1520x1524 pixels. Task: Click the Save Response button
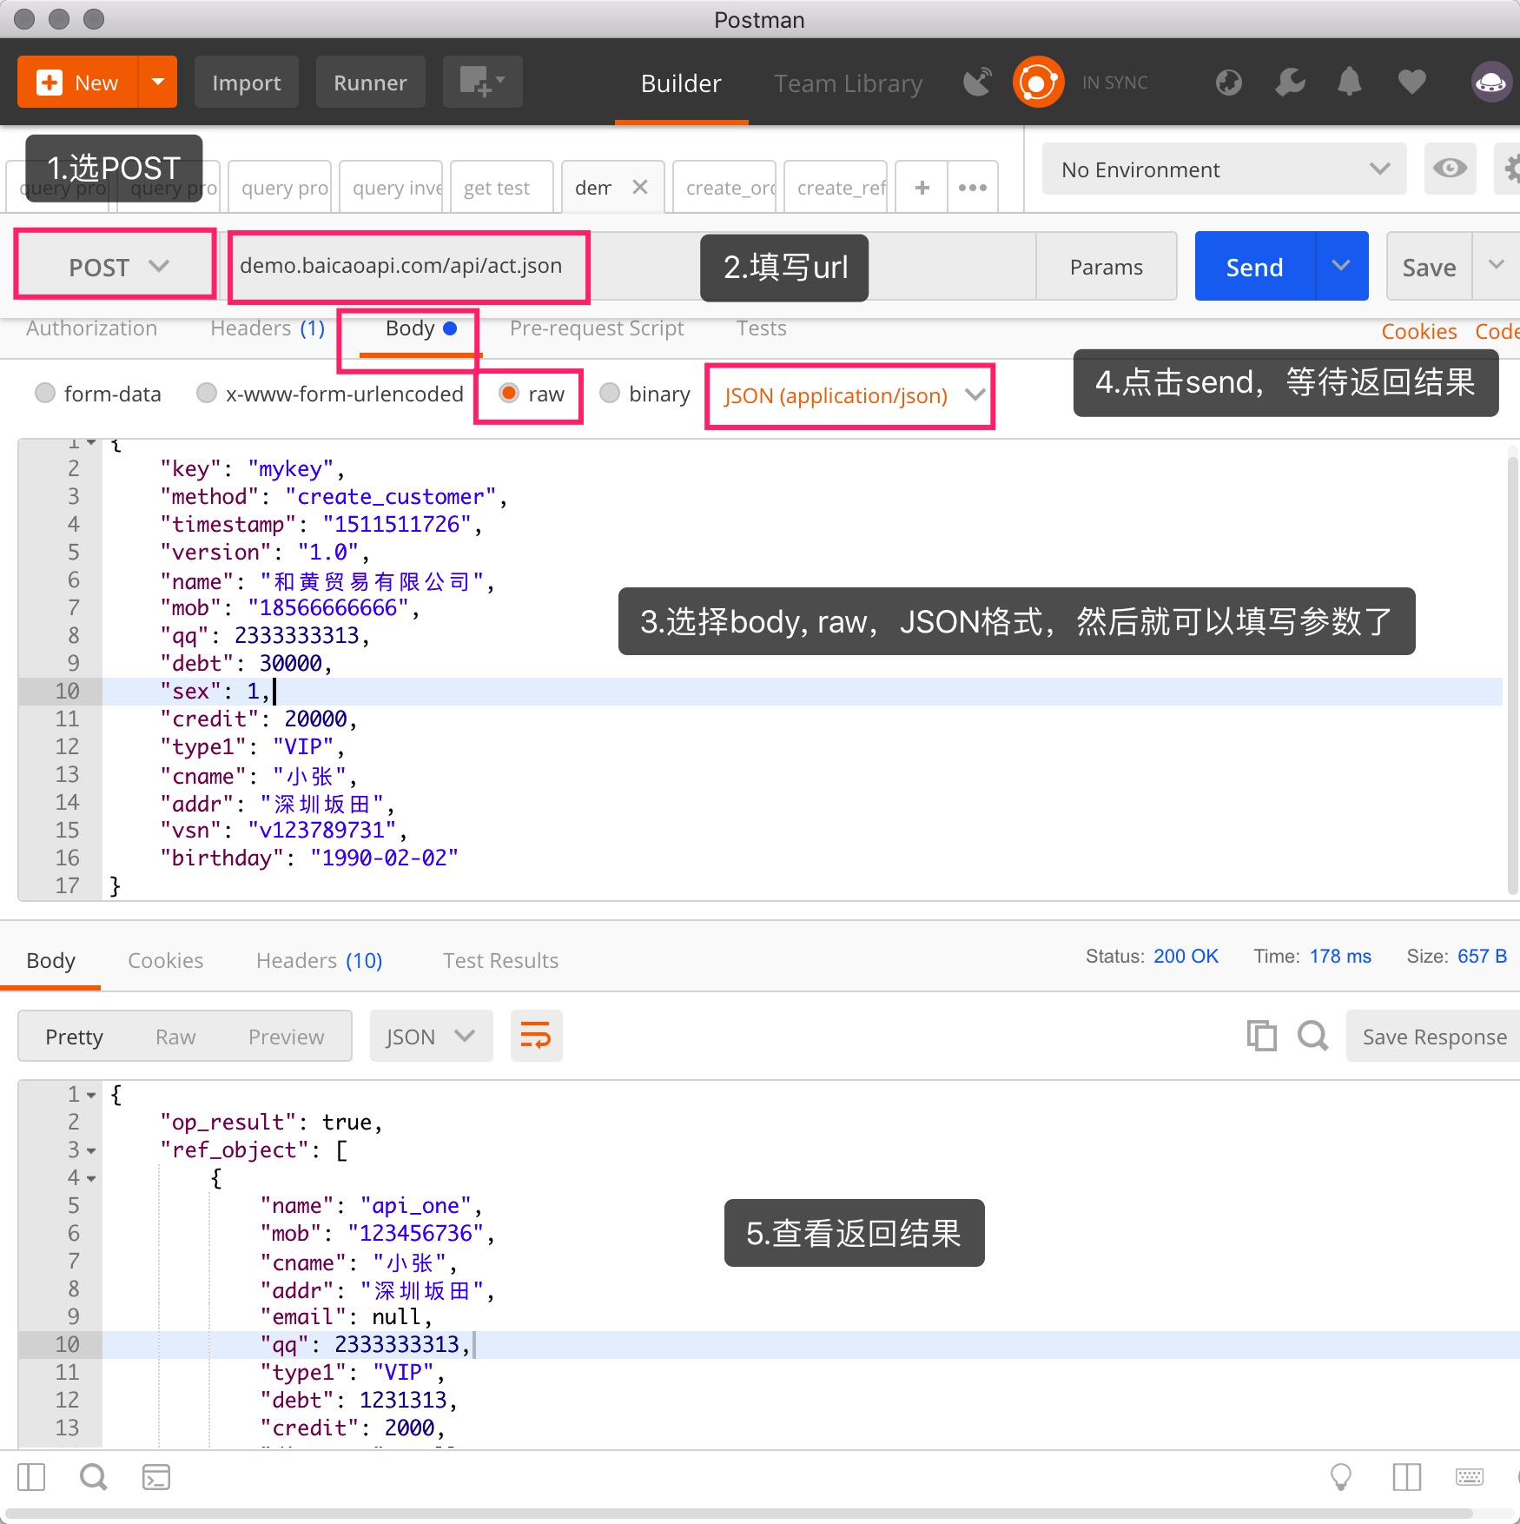click(1434, 1037)
